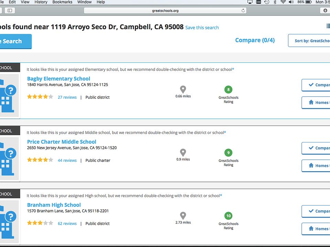Click the menu bar clock showing Mon
Screen dimensions: 330x247
point(323,2)
